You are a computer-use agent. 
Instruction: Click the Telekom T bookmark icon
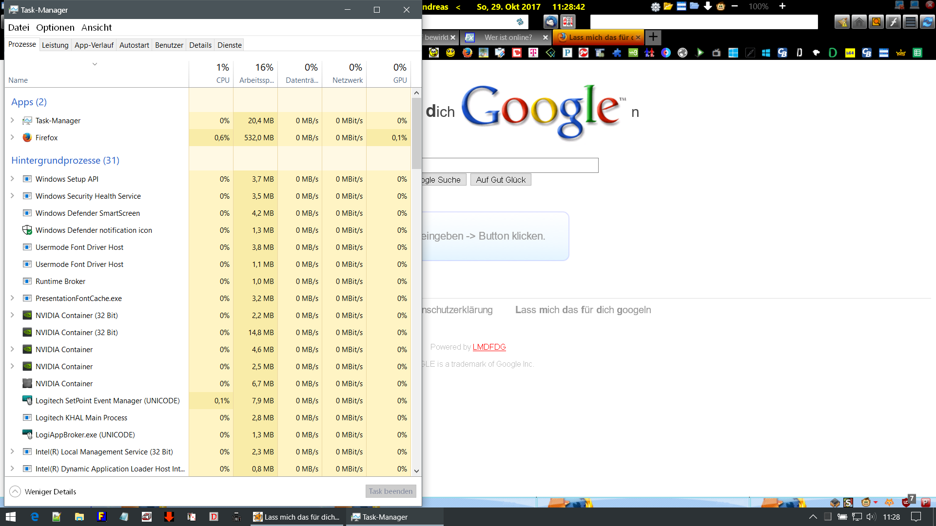533,53
